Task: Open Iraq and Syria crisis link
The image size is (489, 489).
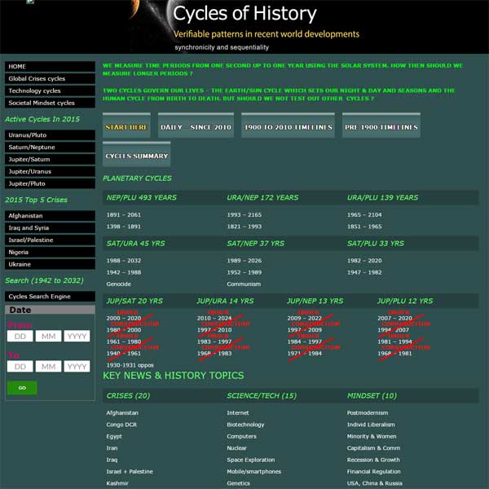Action: pos(50,228)
